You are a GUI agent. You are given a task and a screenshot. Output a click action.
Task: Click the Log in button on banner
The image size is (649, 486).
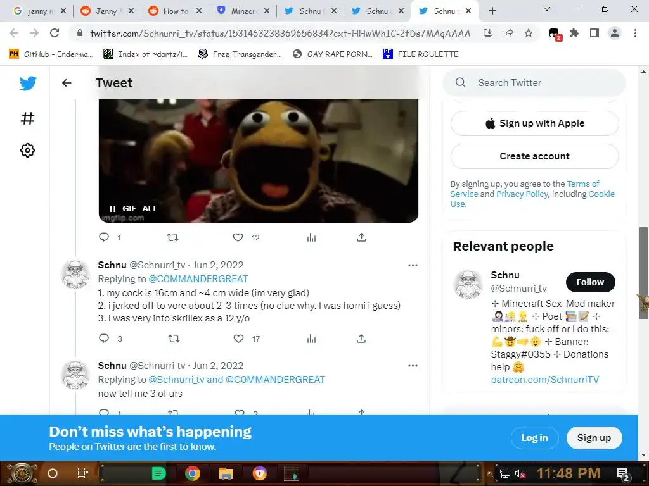pyautogui.click(x=534, y=438)
